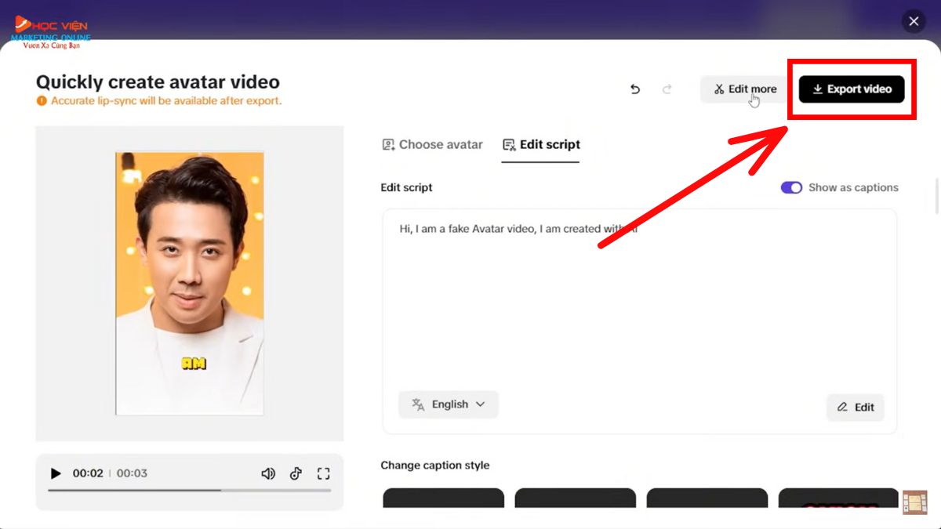
Task: Click the '00:03' total duration text
Action: [x=132, y=473]
